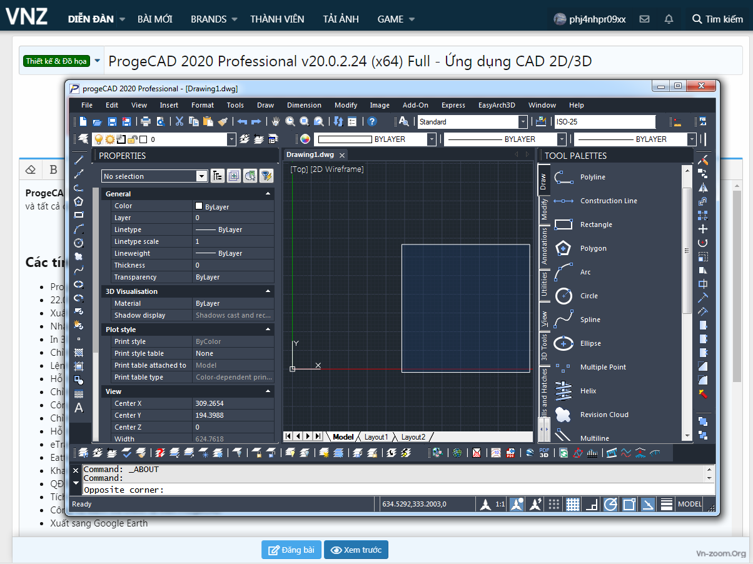The width and height of the screenshot is (753, 564).
Task: Collapse the 3D Visualisation section
Action: 268,291
